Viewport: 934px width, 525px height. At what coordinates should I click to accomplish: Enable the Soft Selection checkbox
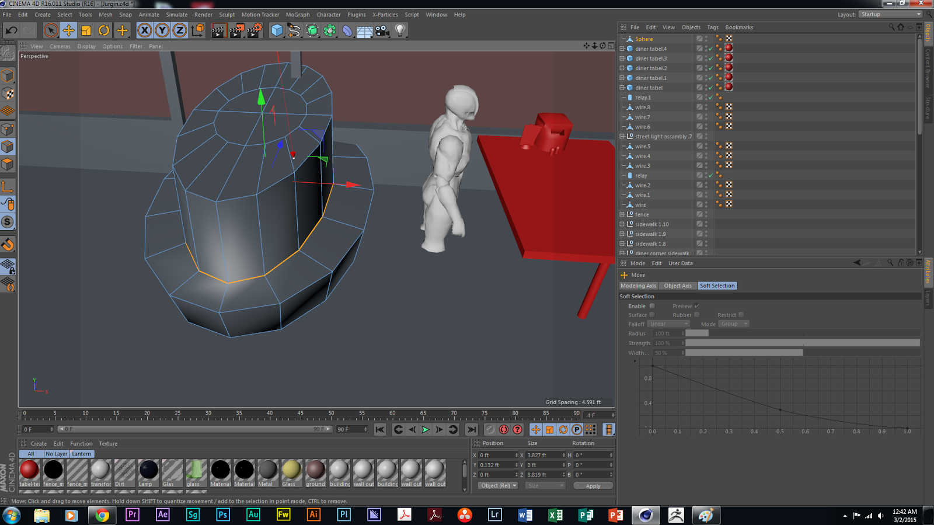point(652,306)
